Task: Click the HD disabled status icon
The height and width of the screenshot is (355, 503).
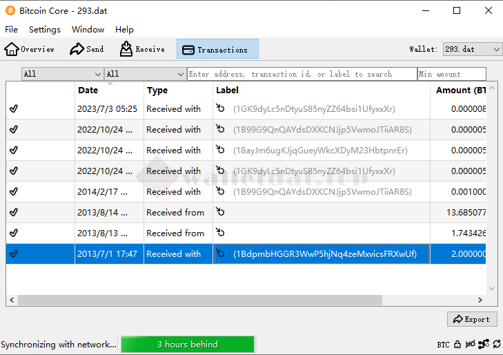Action: pyautogui.click(x=470, y=344)
